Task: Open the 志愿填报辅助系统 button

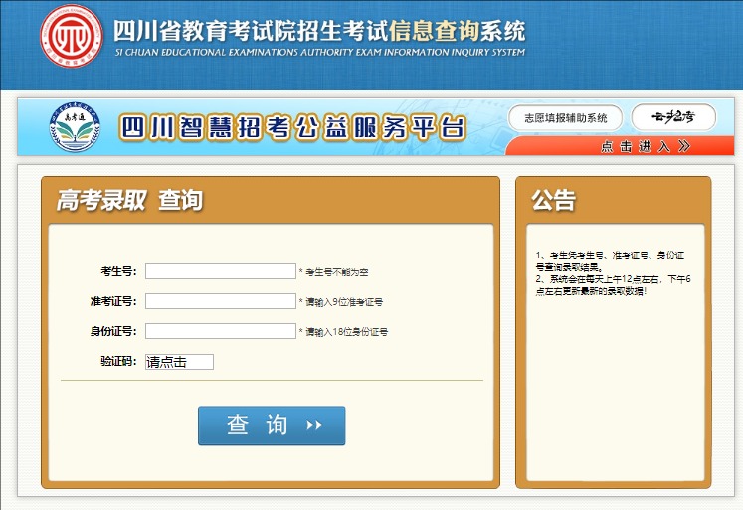Action: click(565, 118)
